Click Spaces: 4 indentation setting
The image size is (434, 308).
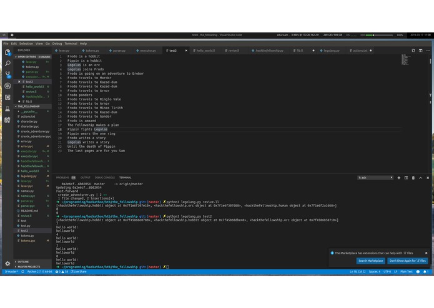(x=375, y=272)
